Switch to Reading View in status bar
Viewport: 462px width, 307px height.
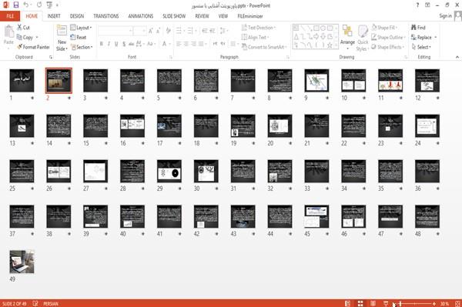pos(373,303)
